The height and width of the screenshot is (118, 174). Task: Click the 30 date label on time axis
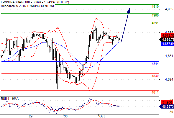click(x=65, y=116)
